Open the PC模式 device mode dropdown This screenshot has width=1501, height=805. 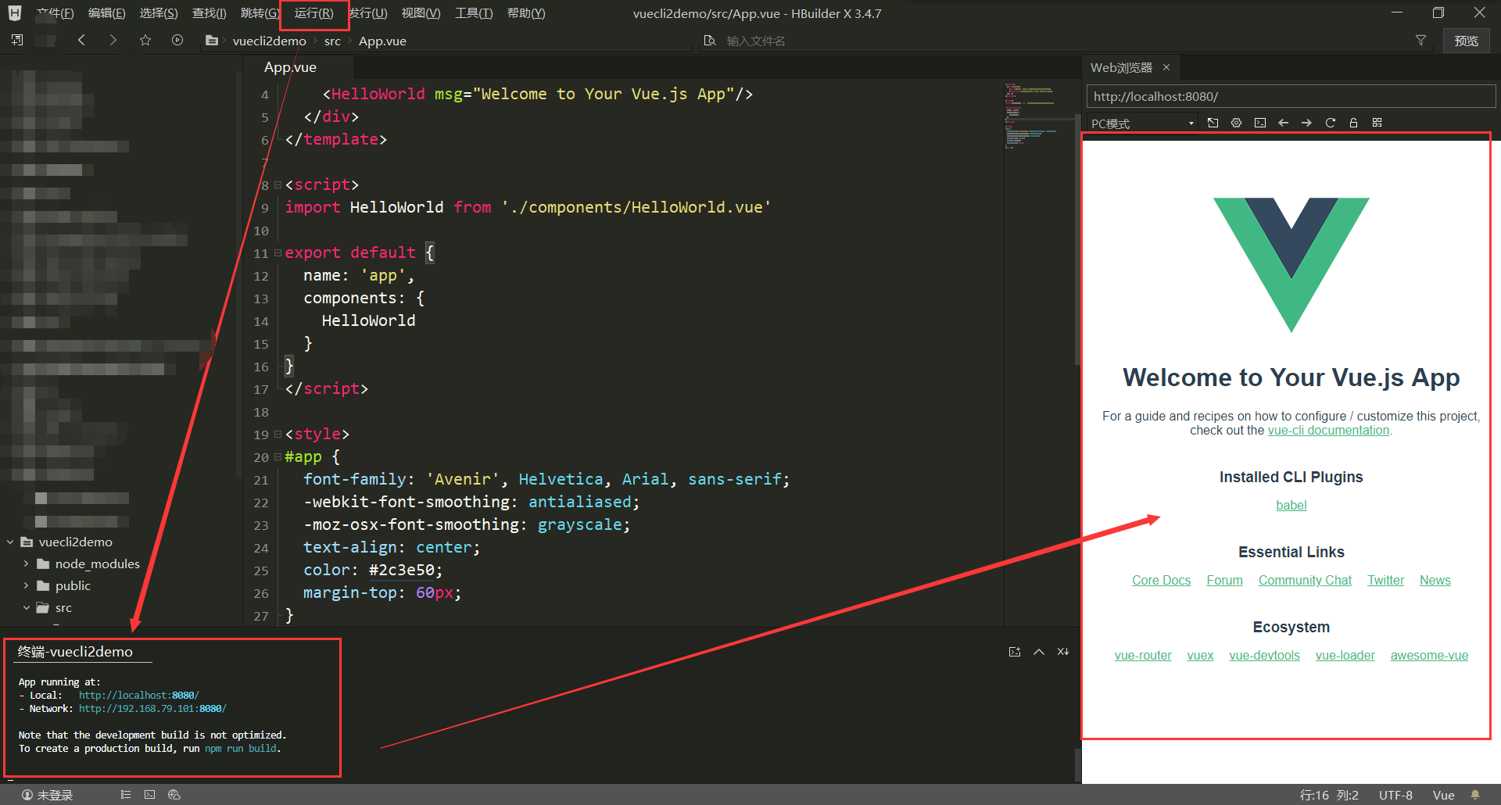(1142, 123)
